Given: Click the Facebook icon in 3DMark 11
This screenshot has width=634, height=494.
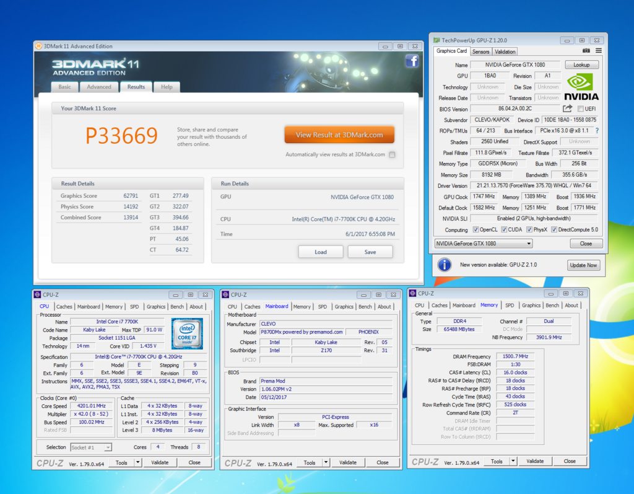Looking at the screenshot, I should coord(412,61).
